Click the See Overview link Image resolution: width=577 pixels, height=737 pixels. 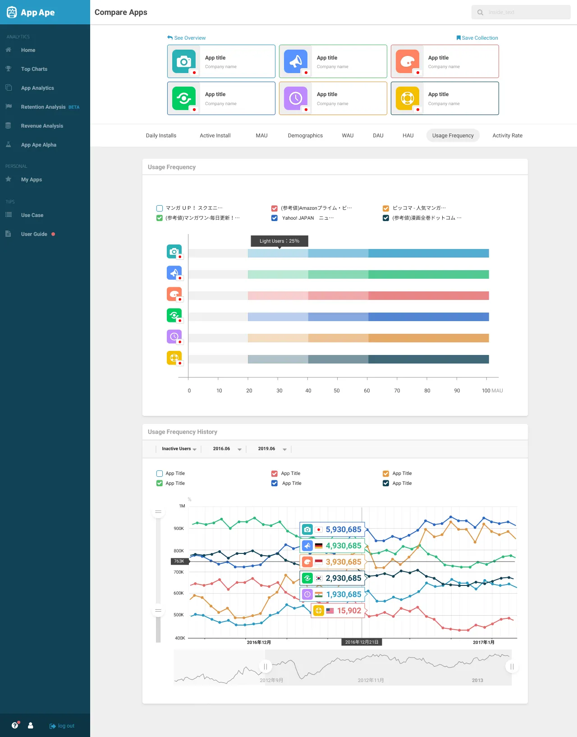[x=186, y=38]
